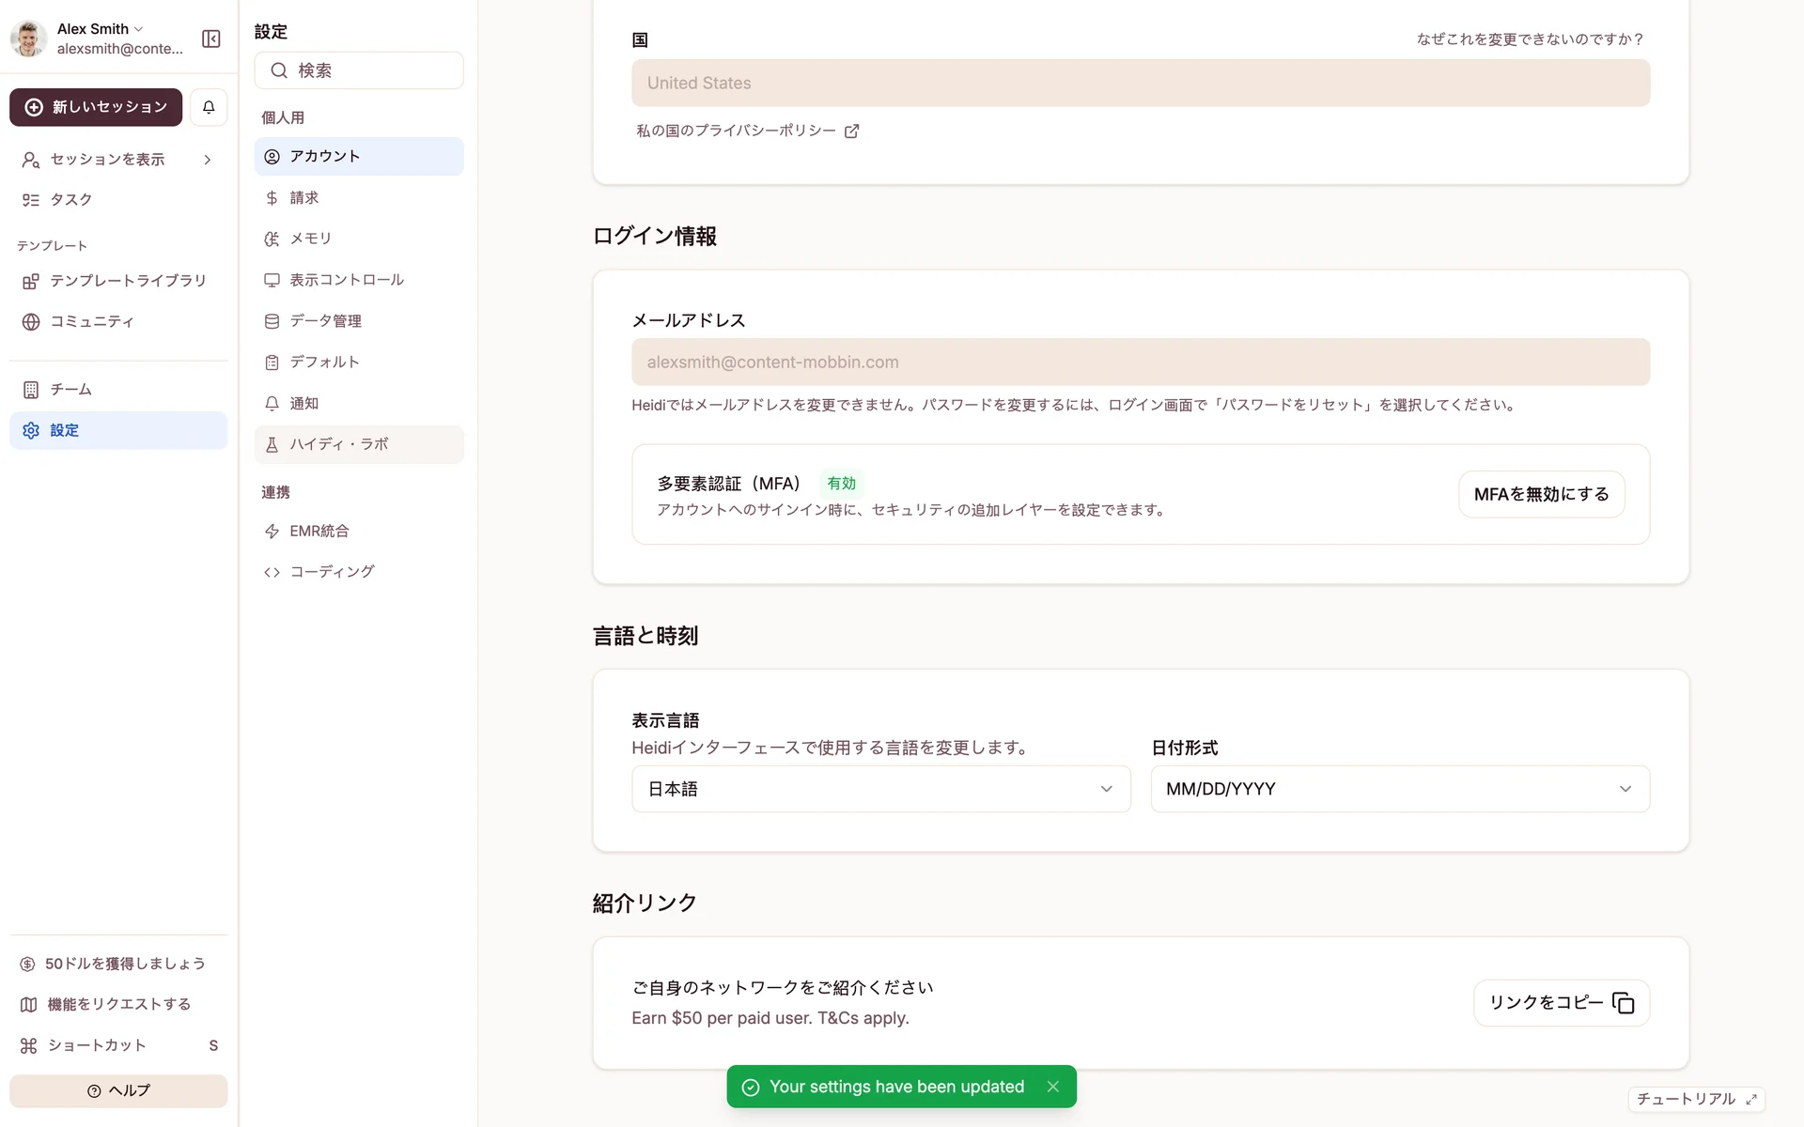Disable MFA with MFAを無効にする button
Image resolution: width=1804 pixels, height=1127 pixels.
tap(1541, 494)
